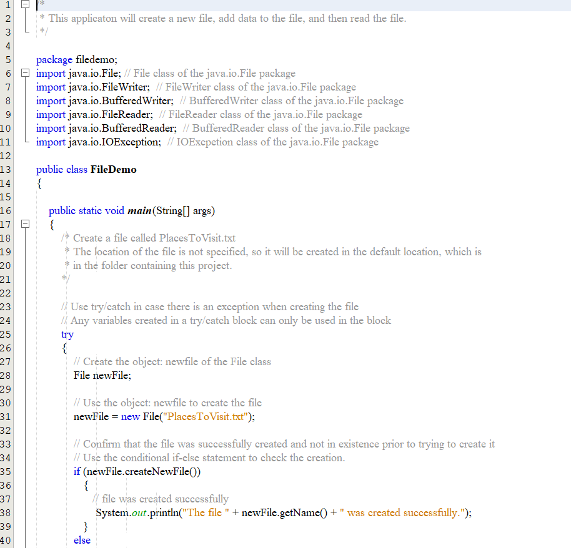The width and height of the screenshot is (571, 548).
Task: Click the 'if' keyword on line 35
Action: tap(77, 472)
